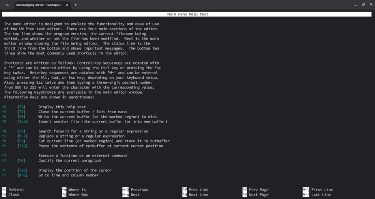375x199 pixels.
Task: Click the Refresh shortcut in bottom bar
Action: (x=16, y=190)
